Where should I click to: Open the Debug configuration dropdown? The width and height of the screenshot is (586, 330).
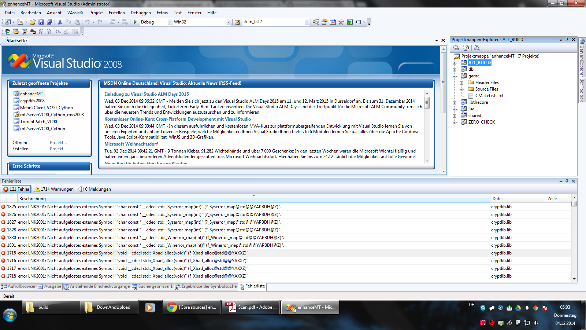point(170,22)
